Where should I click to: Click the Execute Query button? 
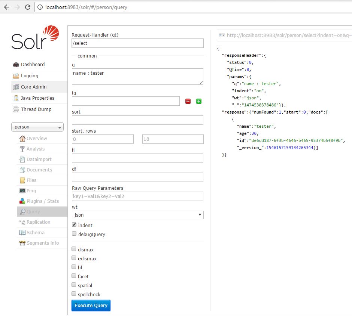91,306
